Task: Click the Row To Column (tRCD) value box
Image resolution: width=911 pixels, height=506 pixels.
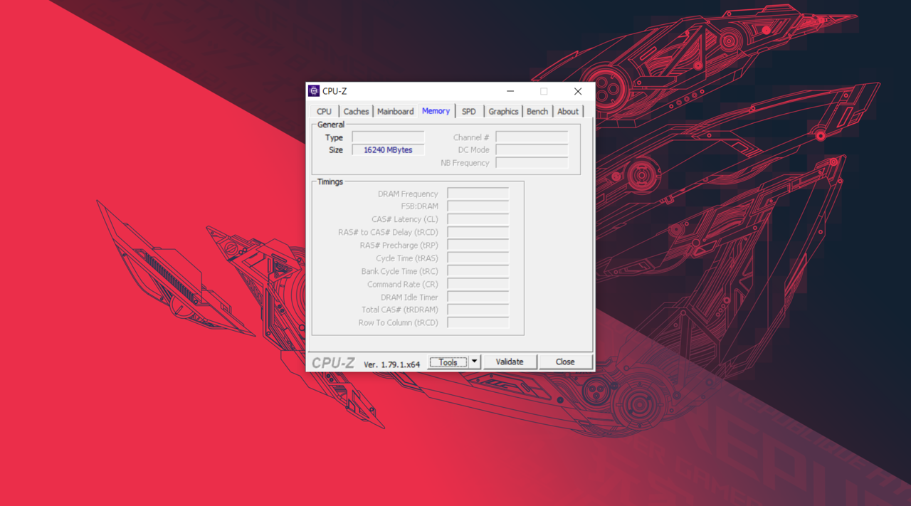Action: point(478,322)
